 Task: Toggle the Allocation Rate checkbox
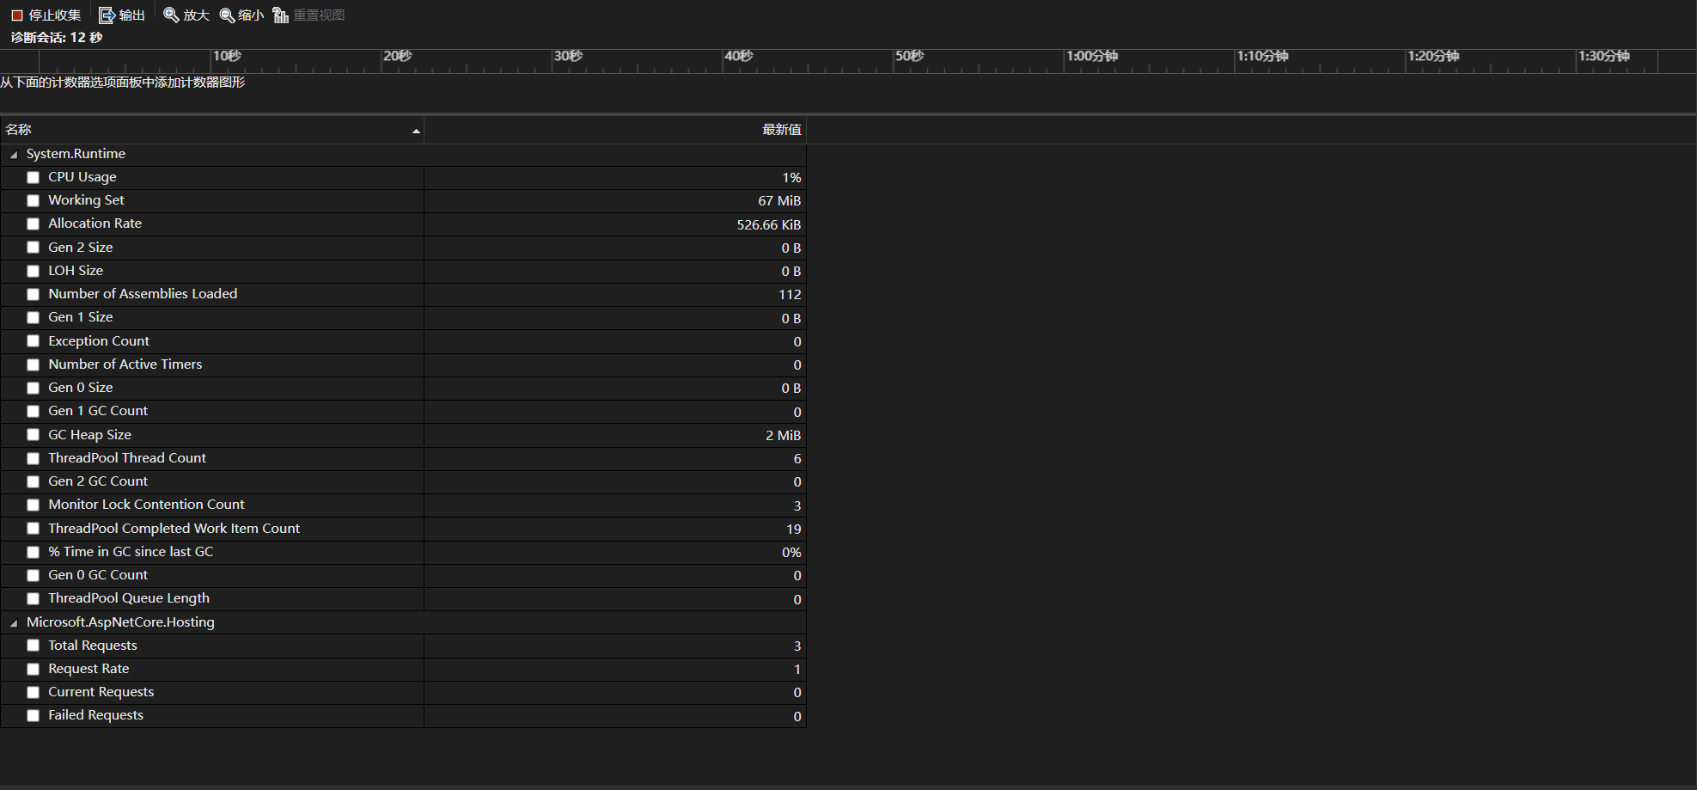34,224
